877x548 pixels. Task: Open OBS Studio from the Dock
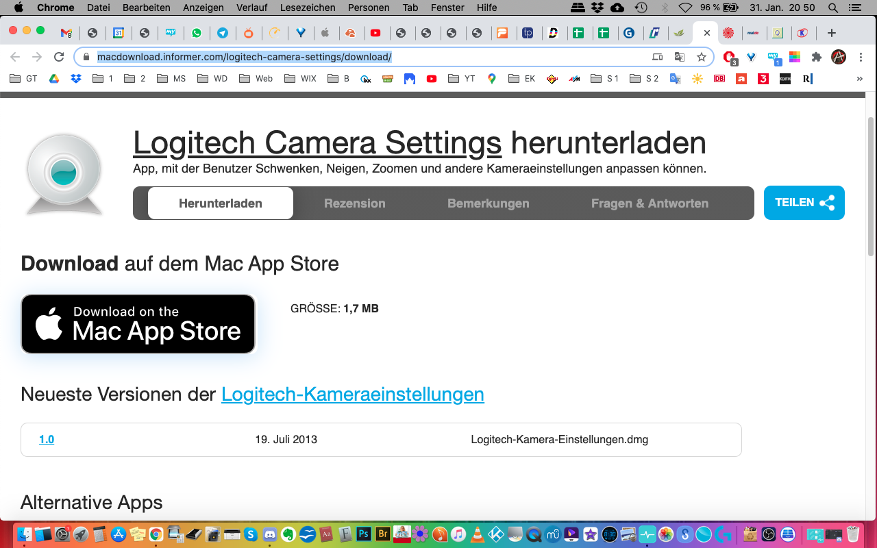769,534
